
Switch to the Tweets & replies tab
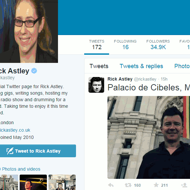click(141, 66)
